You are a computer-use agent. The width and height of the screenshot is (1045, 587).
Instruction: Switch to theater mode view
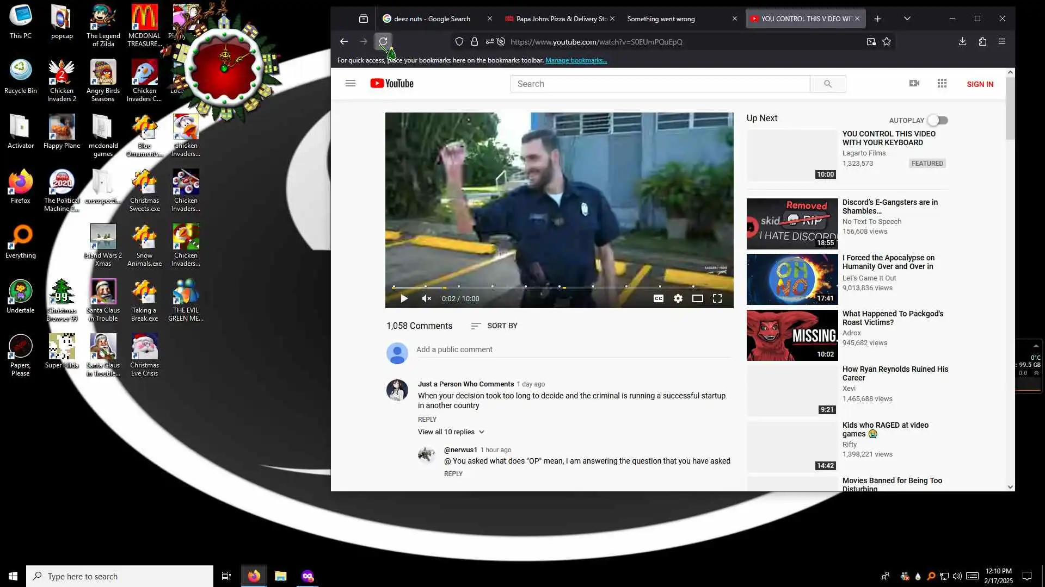click(697, 298)
